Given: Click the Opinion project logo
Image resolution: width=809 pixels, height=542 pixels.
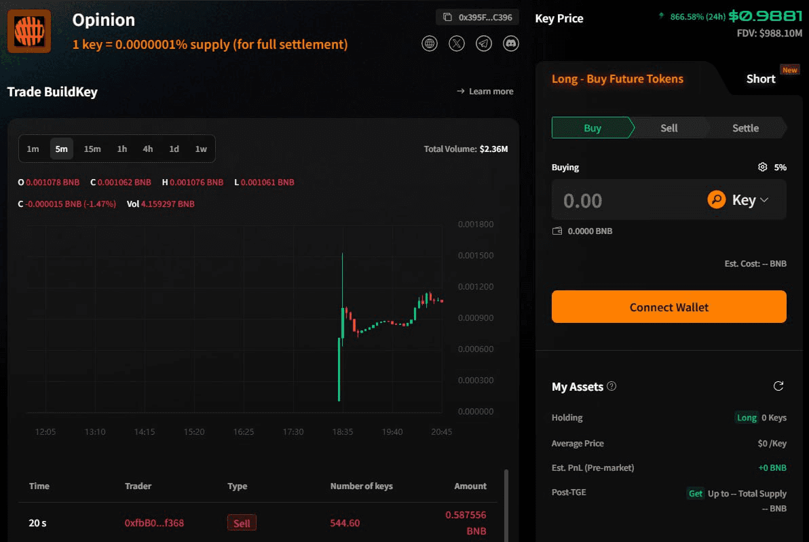Looking at the screenshot, I should (x=29, y=31).
